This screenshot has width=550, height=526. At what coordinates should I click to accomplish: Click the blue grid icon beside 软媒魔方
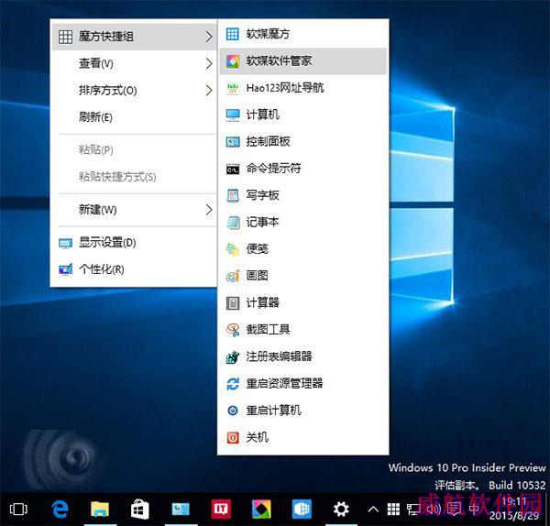pos(233,34)
